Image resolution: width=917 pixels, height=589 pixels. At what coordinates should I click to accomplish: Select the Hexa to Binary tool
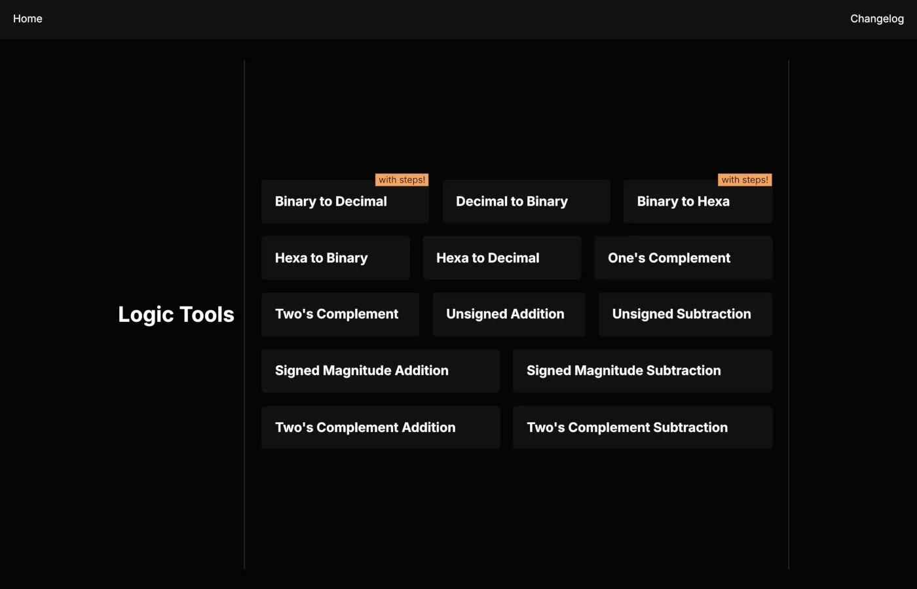click(335, 257)
